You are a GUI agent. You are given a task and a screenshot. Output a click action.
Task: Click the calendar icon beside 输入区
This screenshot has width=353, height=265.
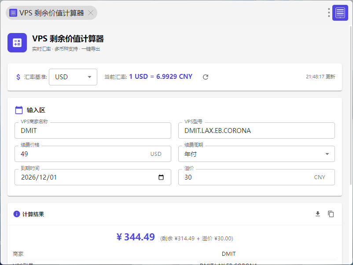pos(19,110)
